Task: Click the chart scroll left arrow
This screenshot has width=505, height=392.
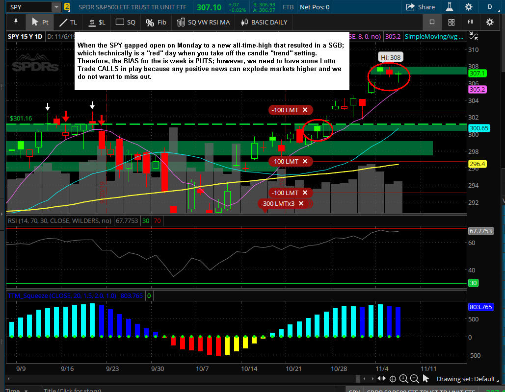Action: tap(365, 379)
